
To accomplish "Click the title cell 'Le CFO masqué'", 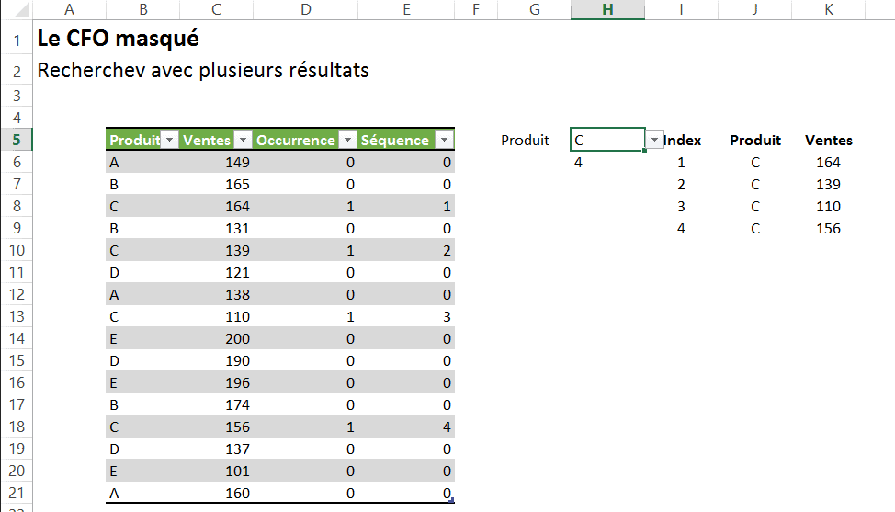I will (117, 40).
